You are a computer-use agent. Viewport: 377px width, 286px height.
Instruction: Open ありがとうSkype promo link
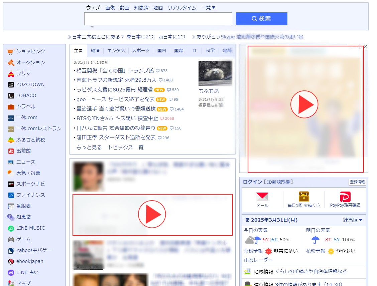[250, 37]
